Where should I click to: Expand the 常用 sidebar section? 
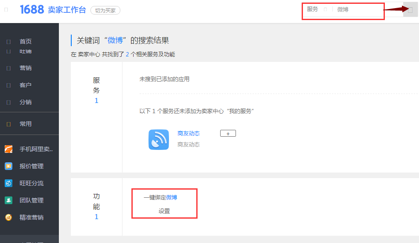26,124
